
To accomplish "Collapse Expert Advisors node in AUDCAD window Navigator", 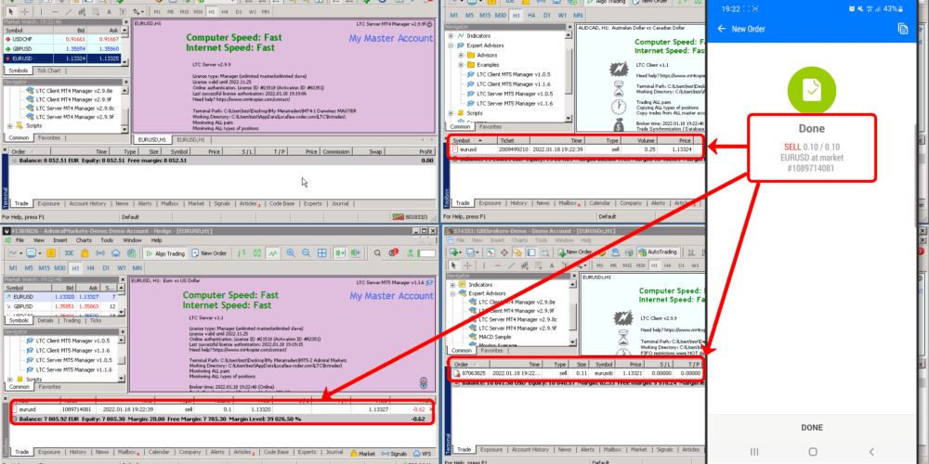I will 452,45.
